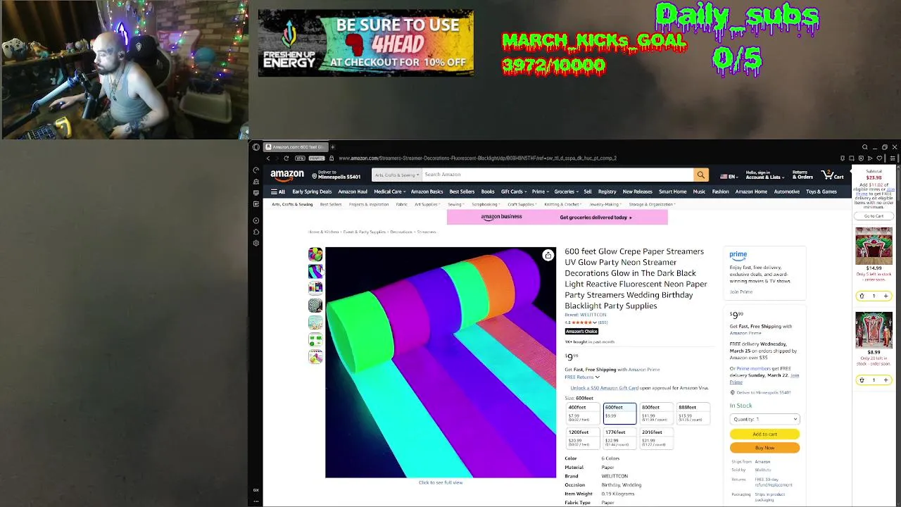901x507 pixels.
Task: Open Toys & Games nav item
Action: [821, 192]
